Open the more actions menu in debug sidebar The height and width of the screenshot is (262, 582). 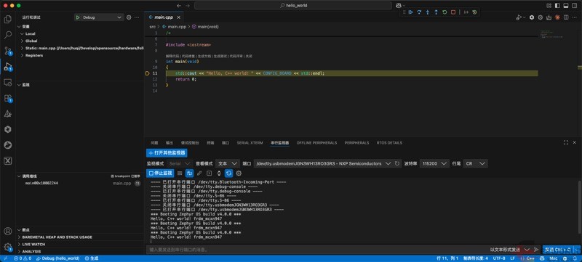137,17
